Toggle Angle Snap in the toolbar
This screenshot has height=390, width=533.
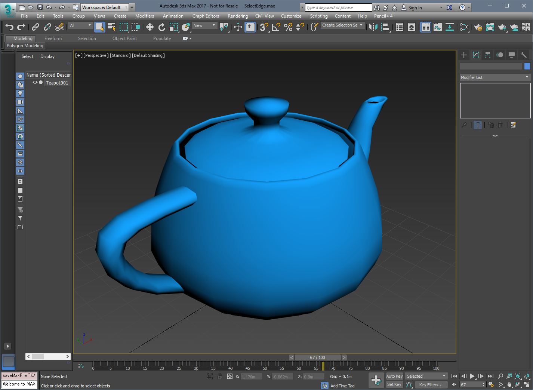click(x=276, y=27)
